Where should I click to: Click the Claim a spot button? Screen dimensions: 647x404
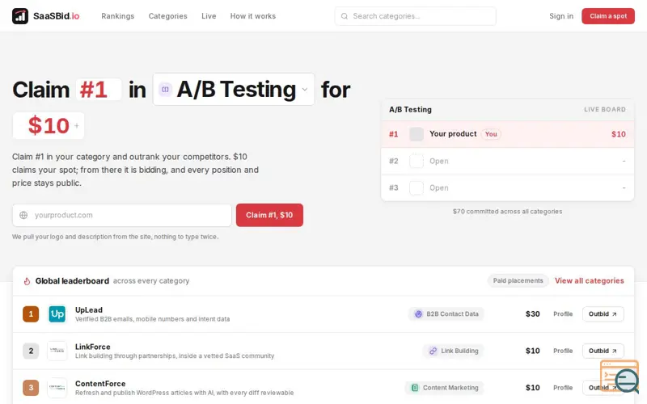(x=608, y=16)
